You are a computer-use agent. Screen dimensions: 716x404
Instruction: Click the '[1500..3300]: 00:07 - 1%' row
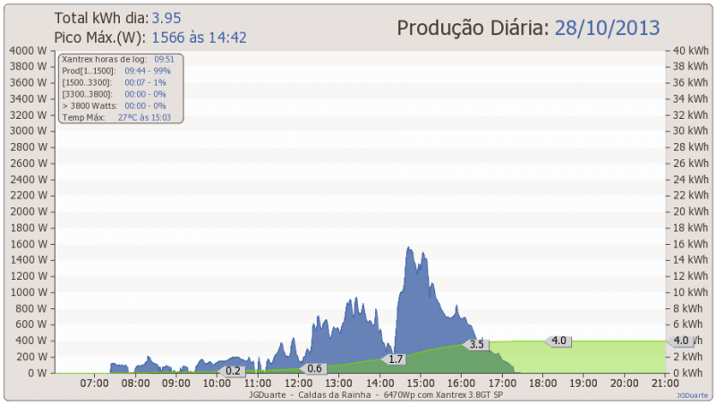tap(115, 82)
